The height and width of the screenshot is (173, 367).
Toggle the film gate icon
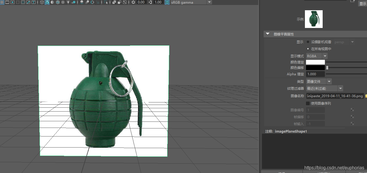point(7,2)
